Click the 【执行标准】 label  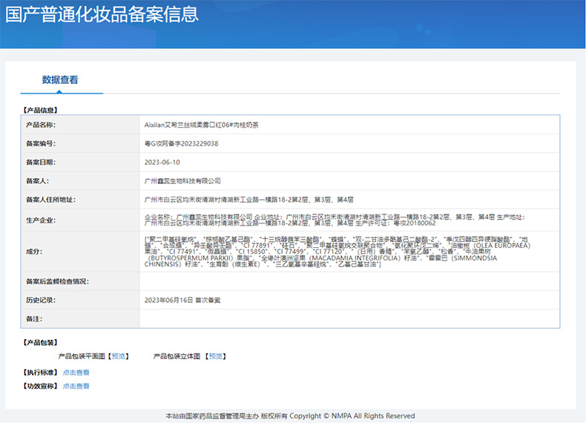[40, 373]
